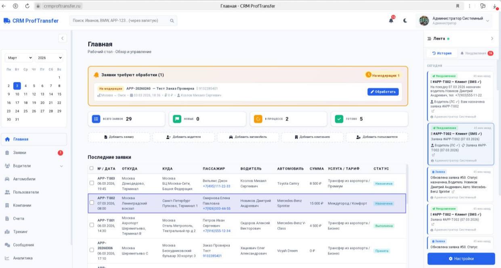The image size is (501, 268).
Task: Tick the checkbox on row APP-T001
Action: coord(91,226)
